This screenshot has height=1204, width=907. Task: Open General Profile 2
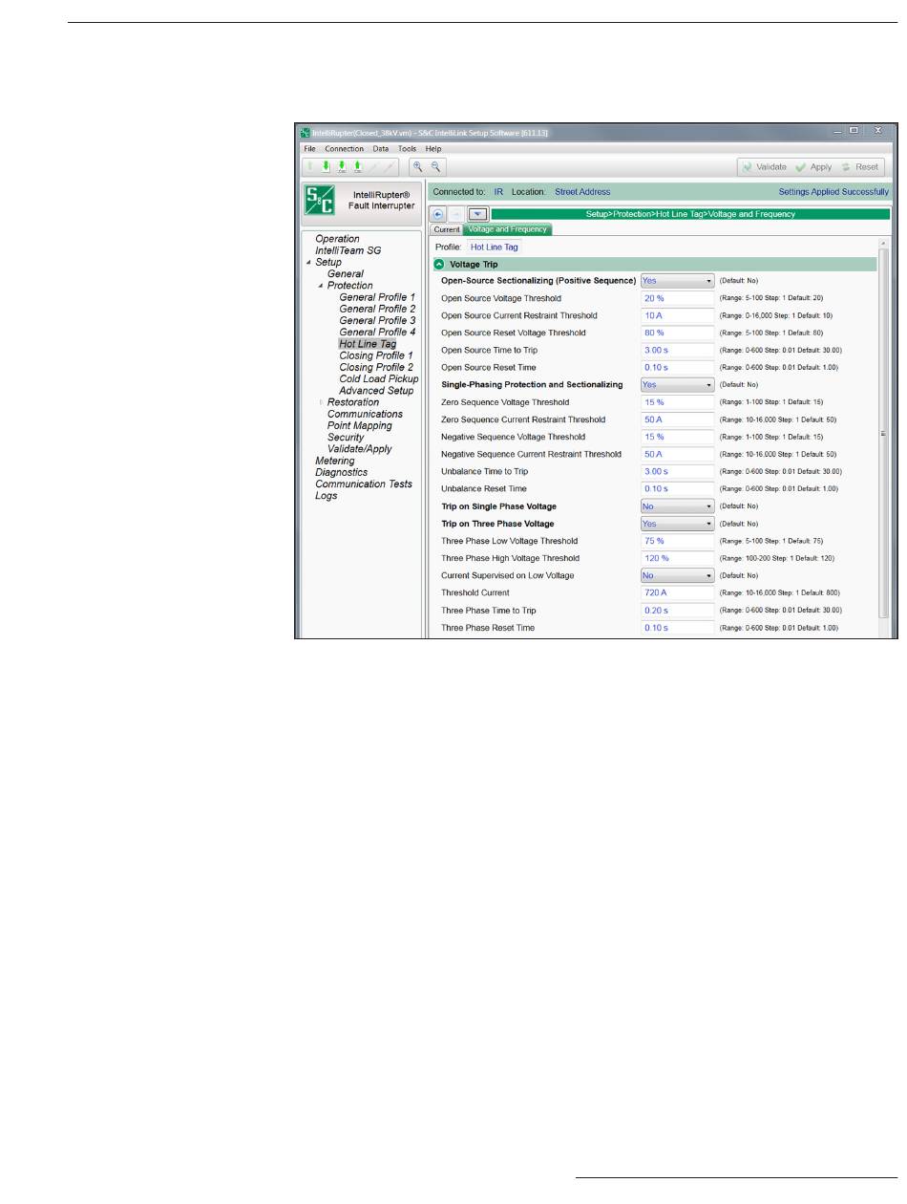[x=377, y=309]
